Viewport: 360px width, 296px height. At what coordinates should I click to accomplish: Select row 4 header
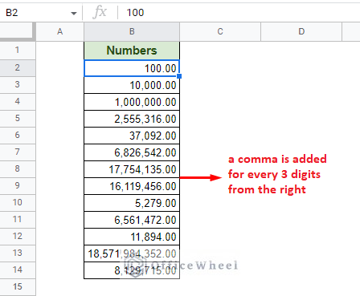pos(18,101)
